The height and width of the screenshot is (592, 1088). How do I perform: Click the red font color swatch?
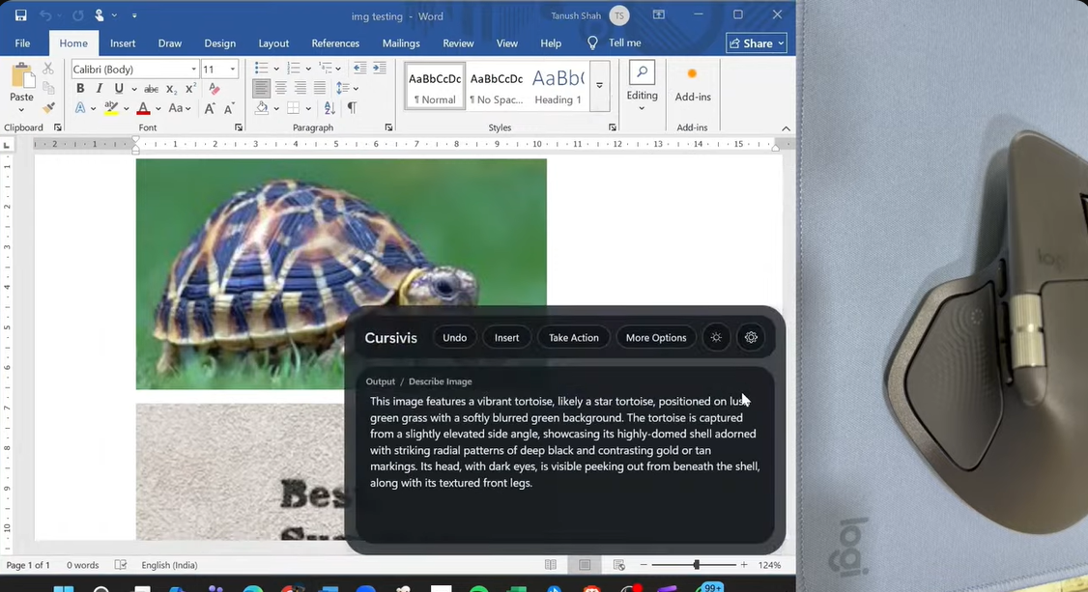pos(143,108)
